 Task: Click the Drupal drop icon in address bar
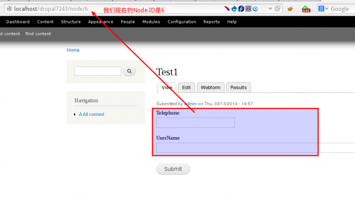234,9
